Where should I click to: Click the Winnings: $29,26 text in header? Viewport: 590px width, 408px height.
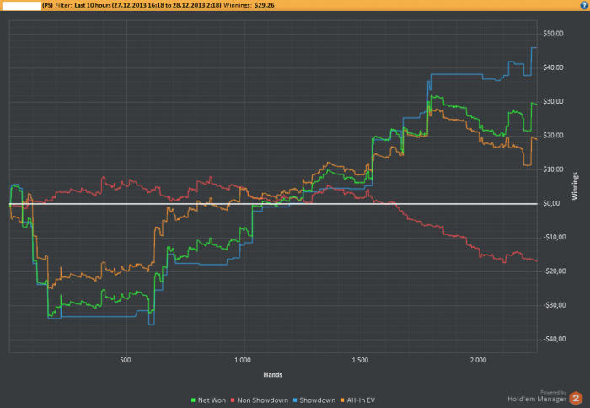(x=249, y=5)
